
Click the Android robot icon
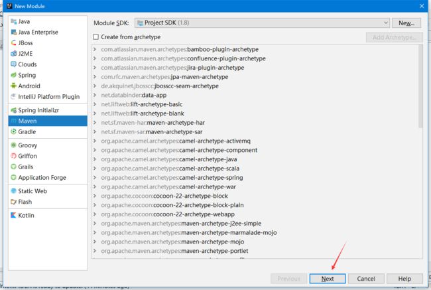[13, 86]
